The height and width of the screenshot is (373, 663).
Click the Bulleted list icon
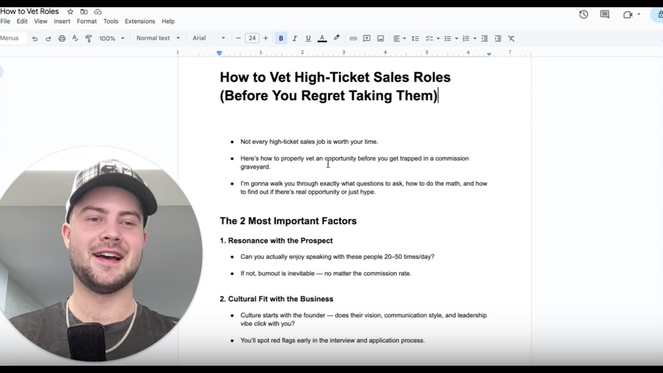[x=448, y=38]
